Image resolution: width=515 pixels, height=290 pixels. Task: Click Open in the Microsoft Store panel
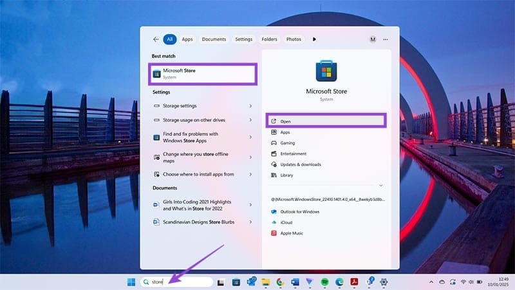pyautogui.click(x=326, y=121)
